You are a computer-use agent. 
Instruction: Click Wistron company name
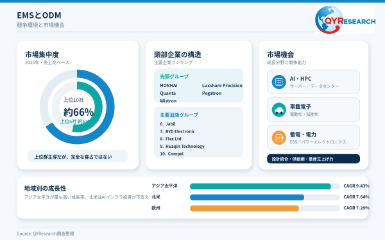pyautogui.click(x=168, y=100)
